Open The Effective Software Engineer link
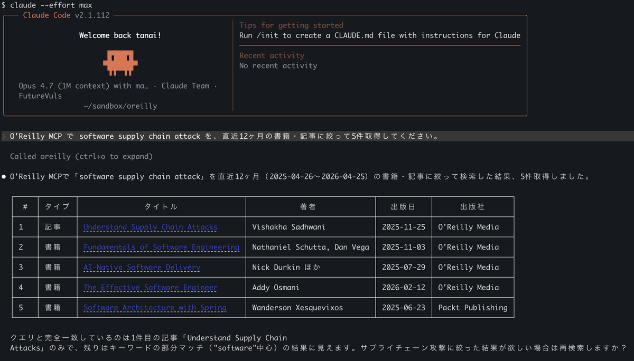 tap(151, 287)
